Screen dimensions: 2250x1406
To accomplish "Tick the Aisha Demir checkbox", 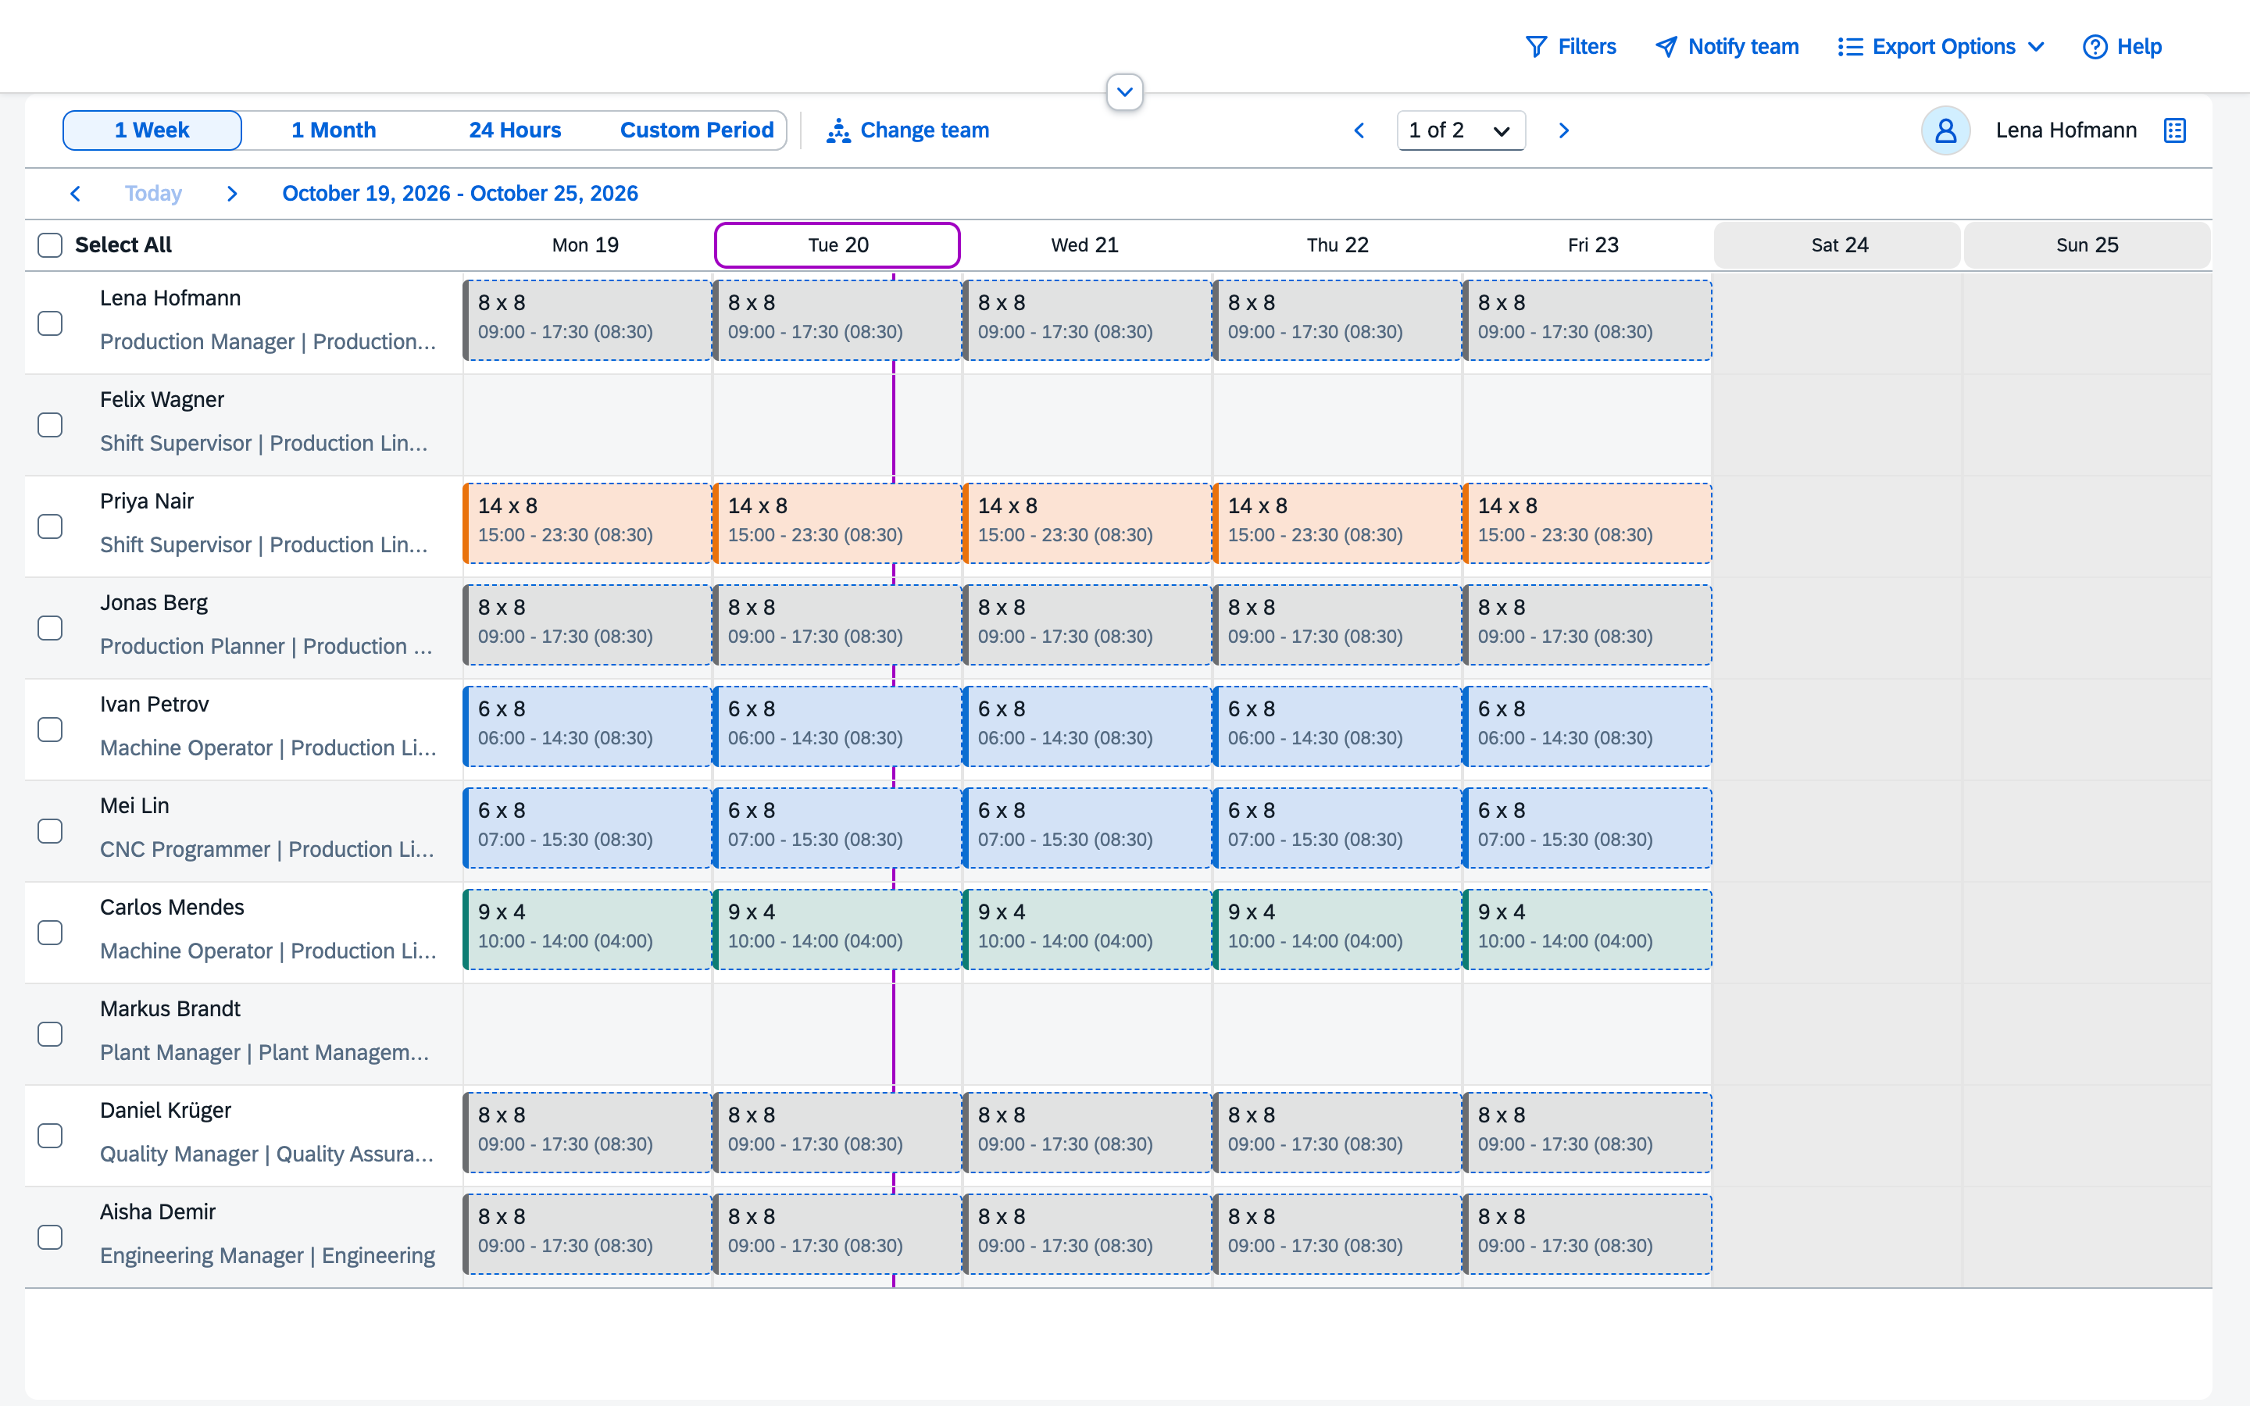I will [x=50, y=1236].
